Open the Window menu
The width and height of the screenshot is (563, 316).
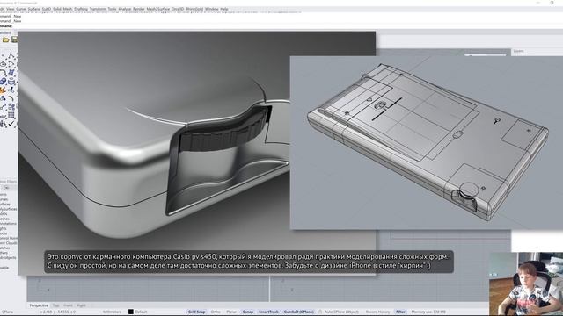tap(211, 9)
